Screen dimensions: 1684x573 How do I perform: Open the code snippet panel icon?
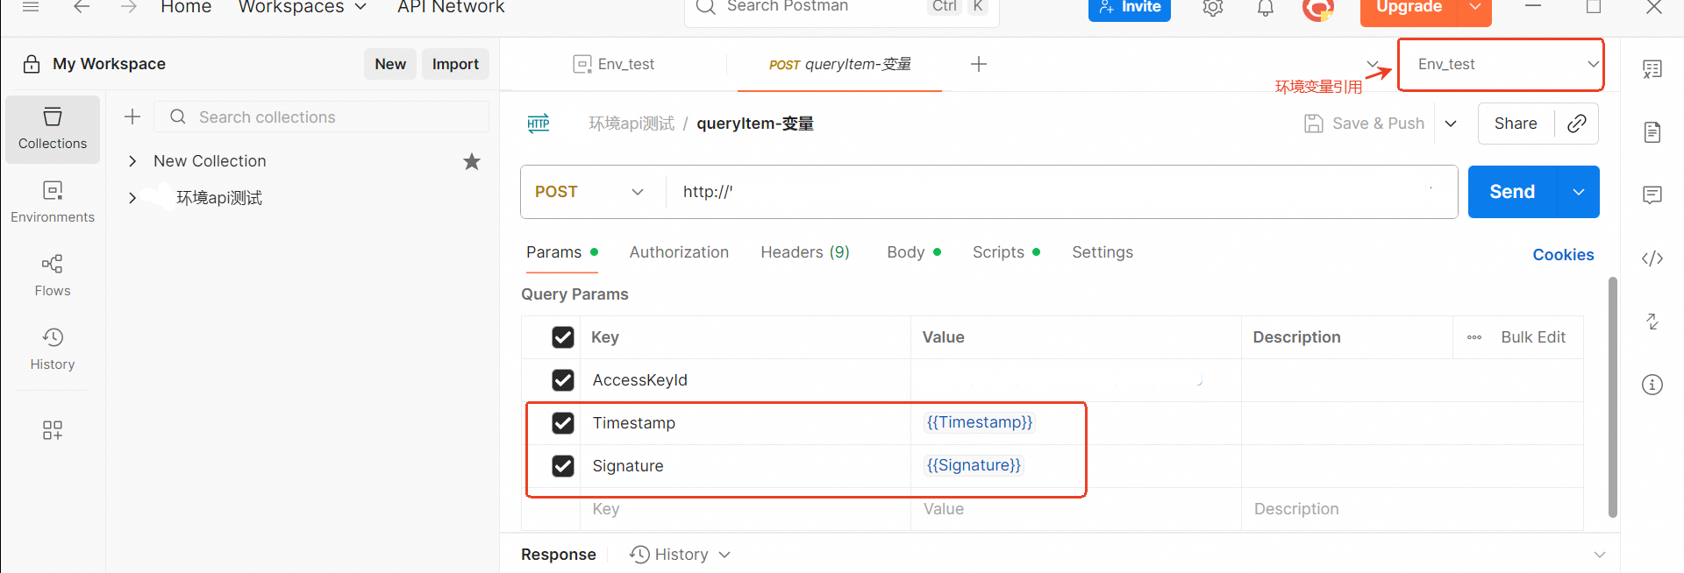click(1652, 258)
